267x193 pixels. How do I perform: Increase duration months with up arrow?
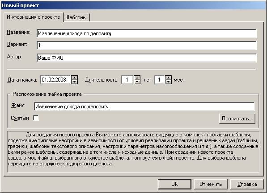pyautogui.click(x=168, y=78)
